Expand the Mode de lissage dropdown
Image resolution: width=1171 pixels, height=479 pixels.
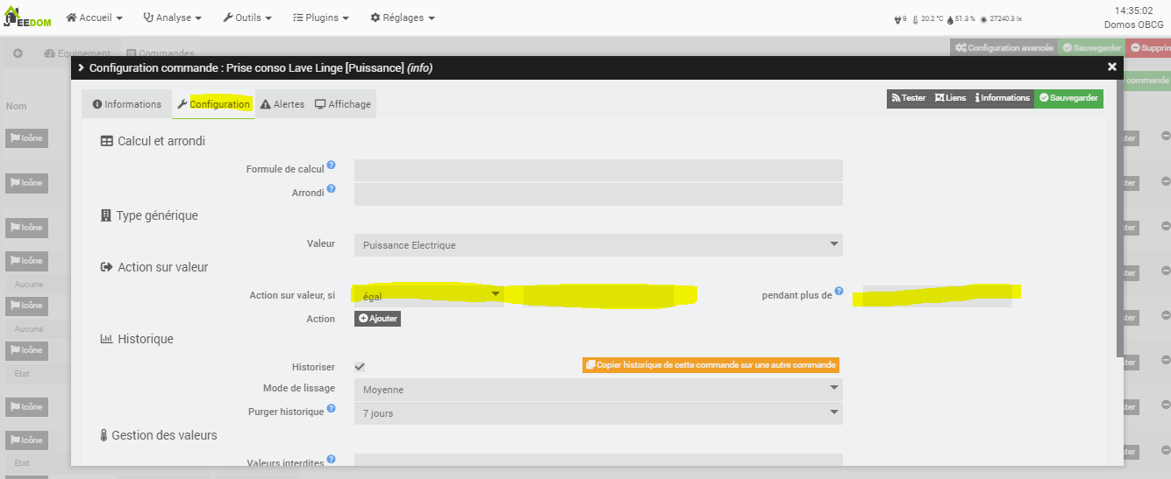click(597, 390)
